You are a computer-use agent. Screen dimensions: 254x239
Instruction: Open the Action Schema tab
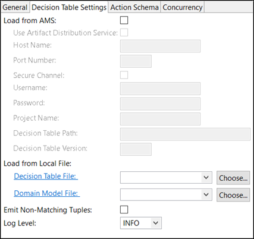[x=134, y=7]
